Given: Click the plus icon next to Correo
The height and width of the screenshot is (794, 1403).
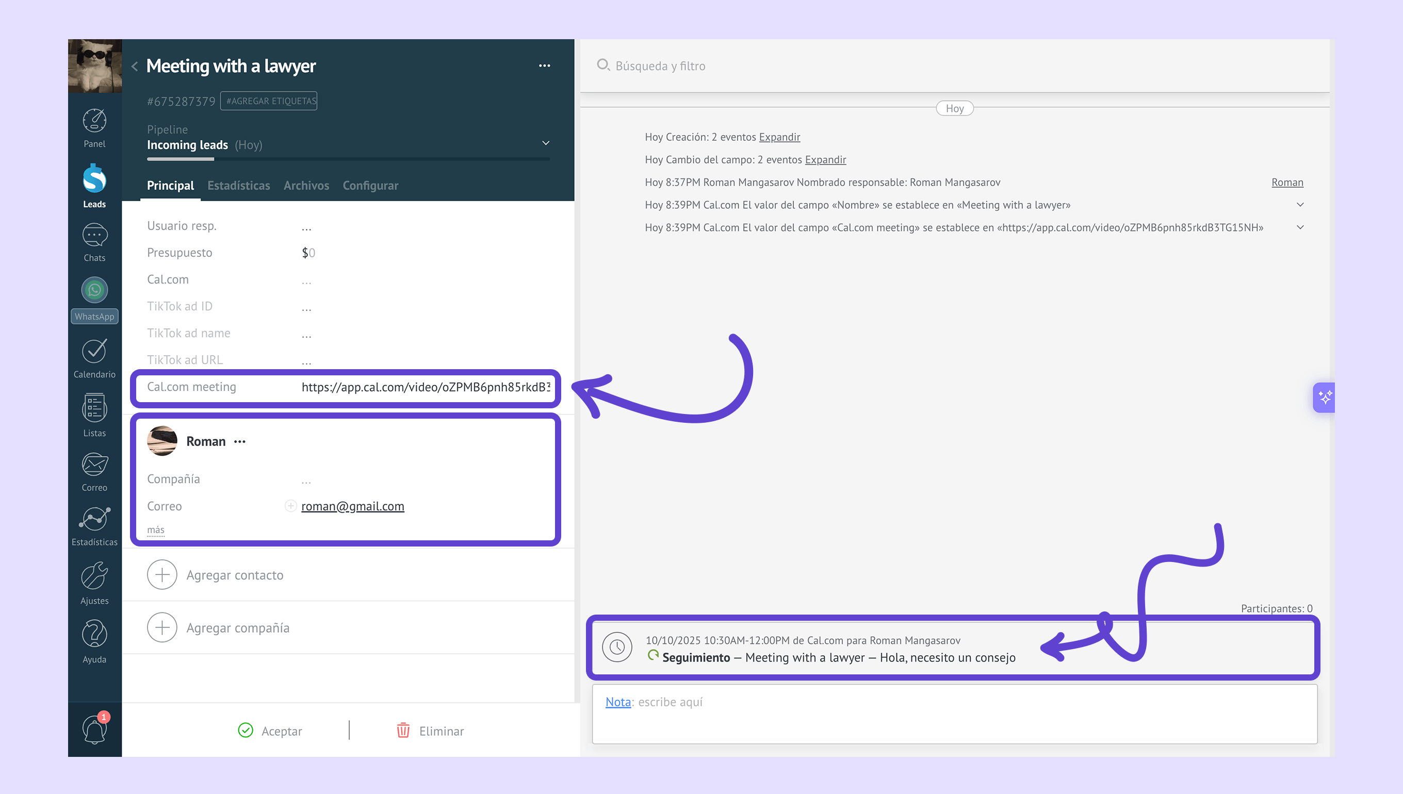Looking at the screenshot, I should [291, 506].
